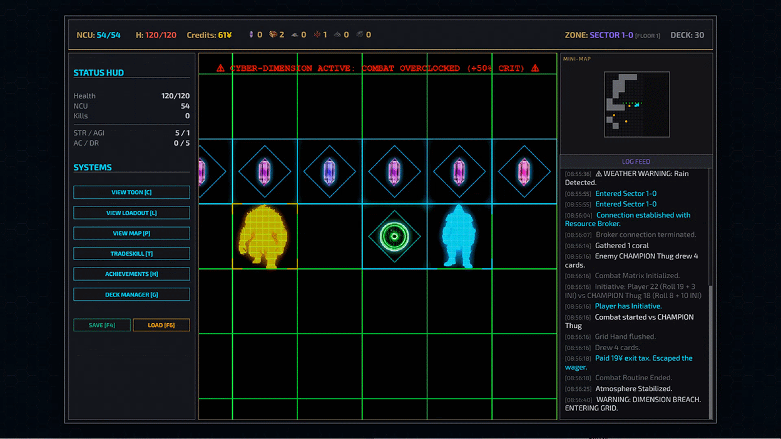This screenshot has width=781, height=439.
Task: Click the DECK: 30 counter
Action: (687, 35)
